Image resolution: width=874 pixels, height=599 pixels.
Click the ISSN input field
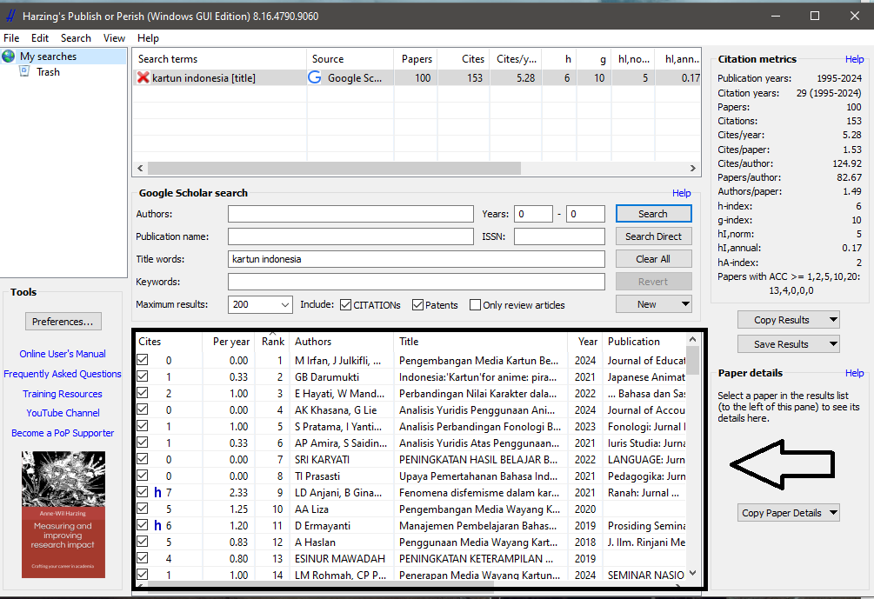[559, 236]
